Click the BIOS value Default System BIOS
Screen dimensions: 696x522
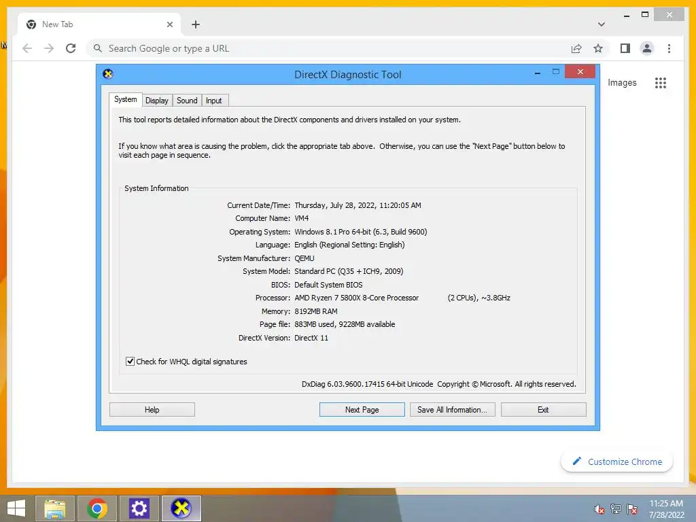point(328,285)
